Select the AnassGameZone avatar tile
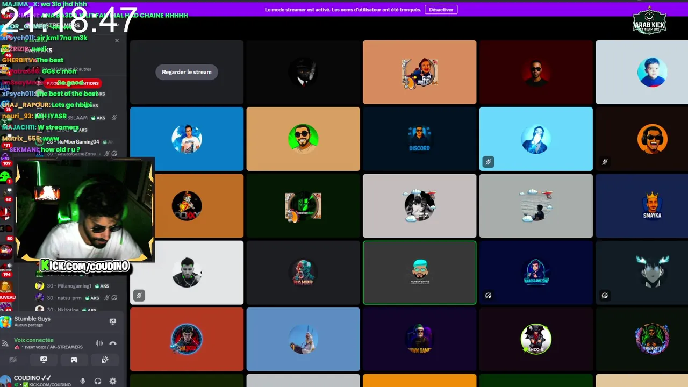This screenshot has width=688, height=387. click(x=536, y=273)
